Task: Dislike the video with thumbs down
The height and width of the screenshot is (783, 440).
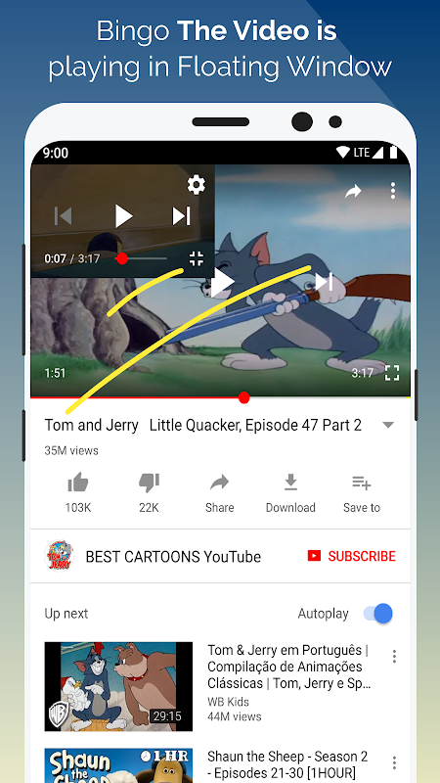Action: [149, 483]
